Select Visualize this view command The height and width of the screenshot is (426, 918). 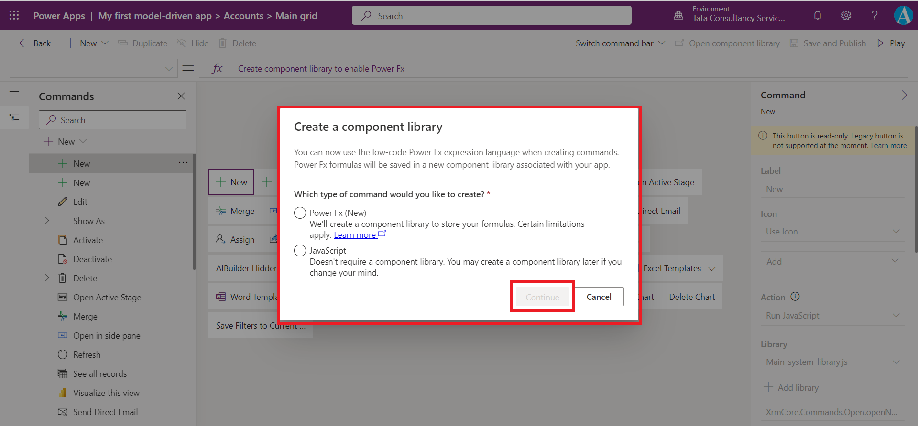[x=106, y=393]
